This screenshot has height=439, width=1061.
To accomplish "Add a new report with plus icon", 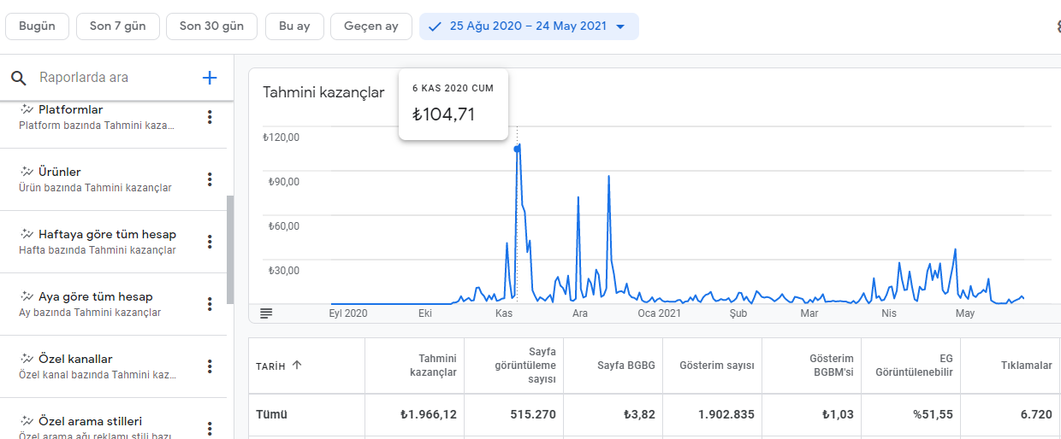I will (x=210, y=78).
